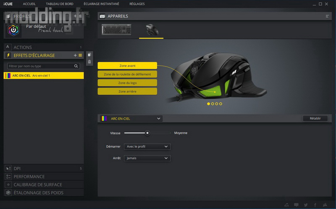The height and width of the screenshot is (209, 336).
Task: Select the Zone avant lighting zone
Action: tap(127, 65)
